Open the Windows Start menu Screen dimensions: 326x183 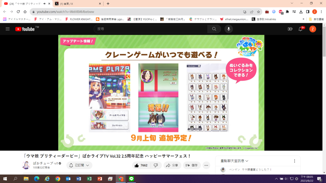click(5, 179)
